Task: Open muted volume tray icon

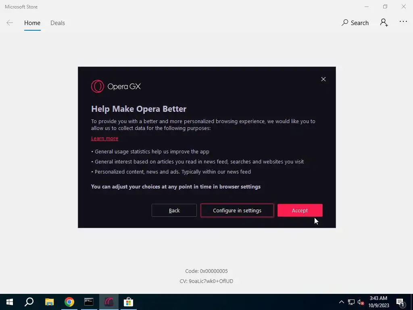Action: (x=361, y=302)
